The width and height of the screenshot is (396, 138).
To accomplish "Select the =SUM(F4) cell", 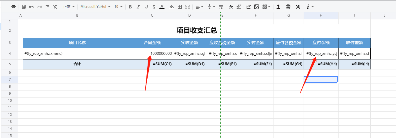I will tap(256, 64).
